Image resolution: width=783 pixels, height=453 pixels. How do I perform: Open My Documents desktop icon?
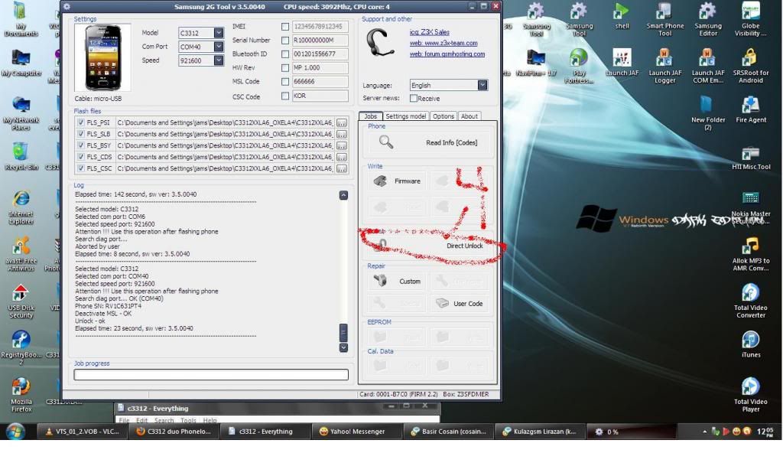click(x=21, y=19)
